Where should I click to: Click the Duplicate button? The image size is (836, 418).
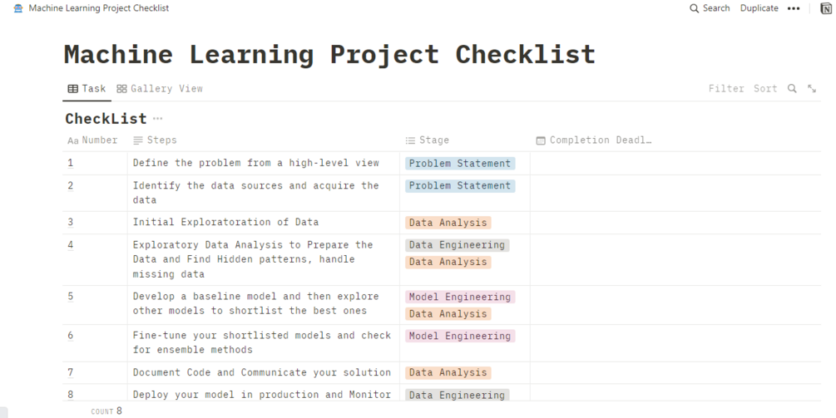pyautogui.click(x=759, y=8)
